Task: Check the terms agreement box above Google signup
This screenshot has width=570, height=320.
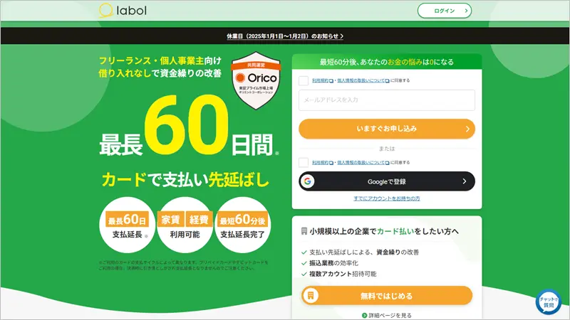Action: coord(304,162)
